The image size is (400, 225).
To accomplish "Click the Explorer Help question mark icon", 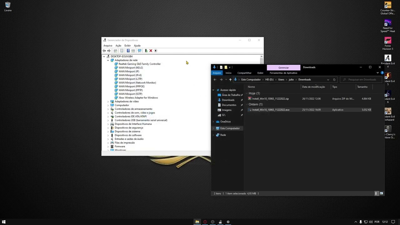I will click(x=382, y=73).
